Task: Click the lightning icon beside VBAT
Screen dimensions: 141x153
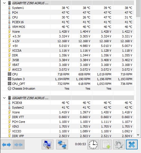Action: click(10, 65)
